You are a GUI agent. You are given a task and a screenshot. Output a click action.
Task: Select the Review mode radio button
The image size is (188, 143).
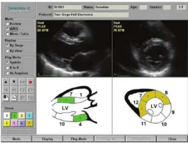(x=8, y=24)
